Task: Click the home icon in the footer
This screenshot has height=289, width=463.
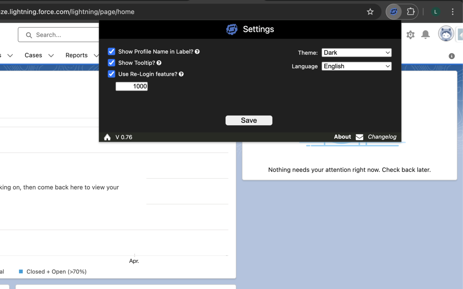Action: (x=107, y=137)
